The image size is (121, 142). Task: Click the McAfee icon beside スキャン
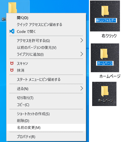[12, 63]
